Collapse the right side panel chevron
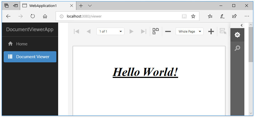Viewport: 255px width, 118px height. tap(242, 25)
